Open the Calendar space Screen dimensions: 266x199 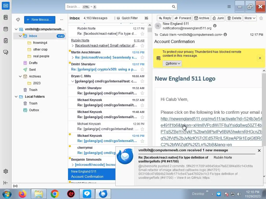click(6, 29)
